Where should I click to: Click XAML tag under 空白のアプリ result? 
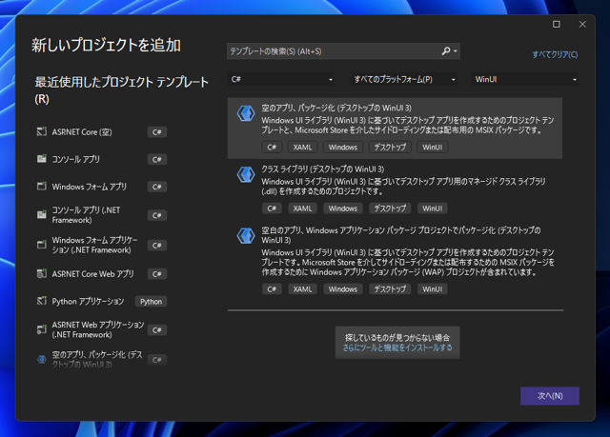pos(302,289)
